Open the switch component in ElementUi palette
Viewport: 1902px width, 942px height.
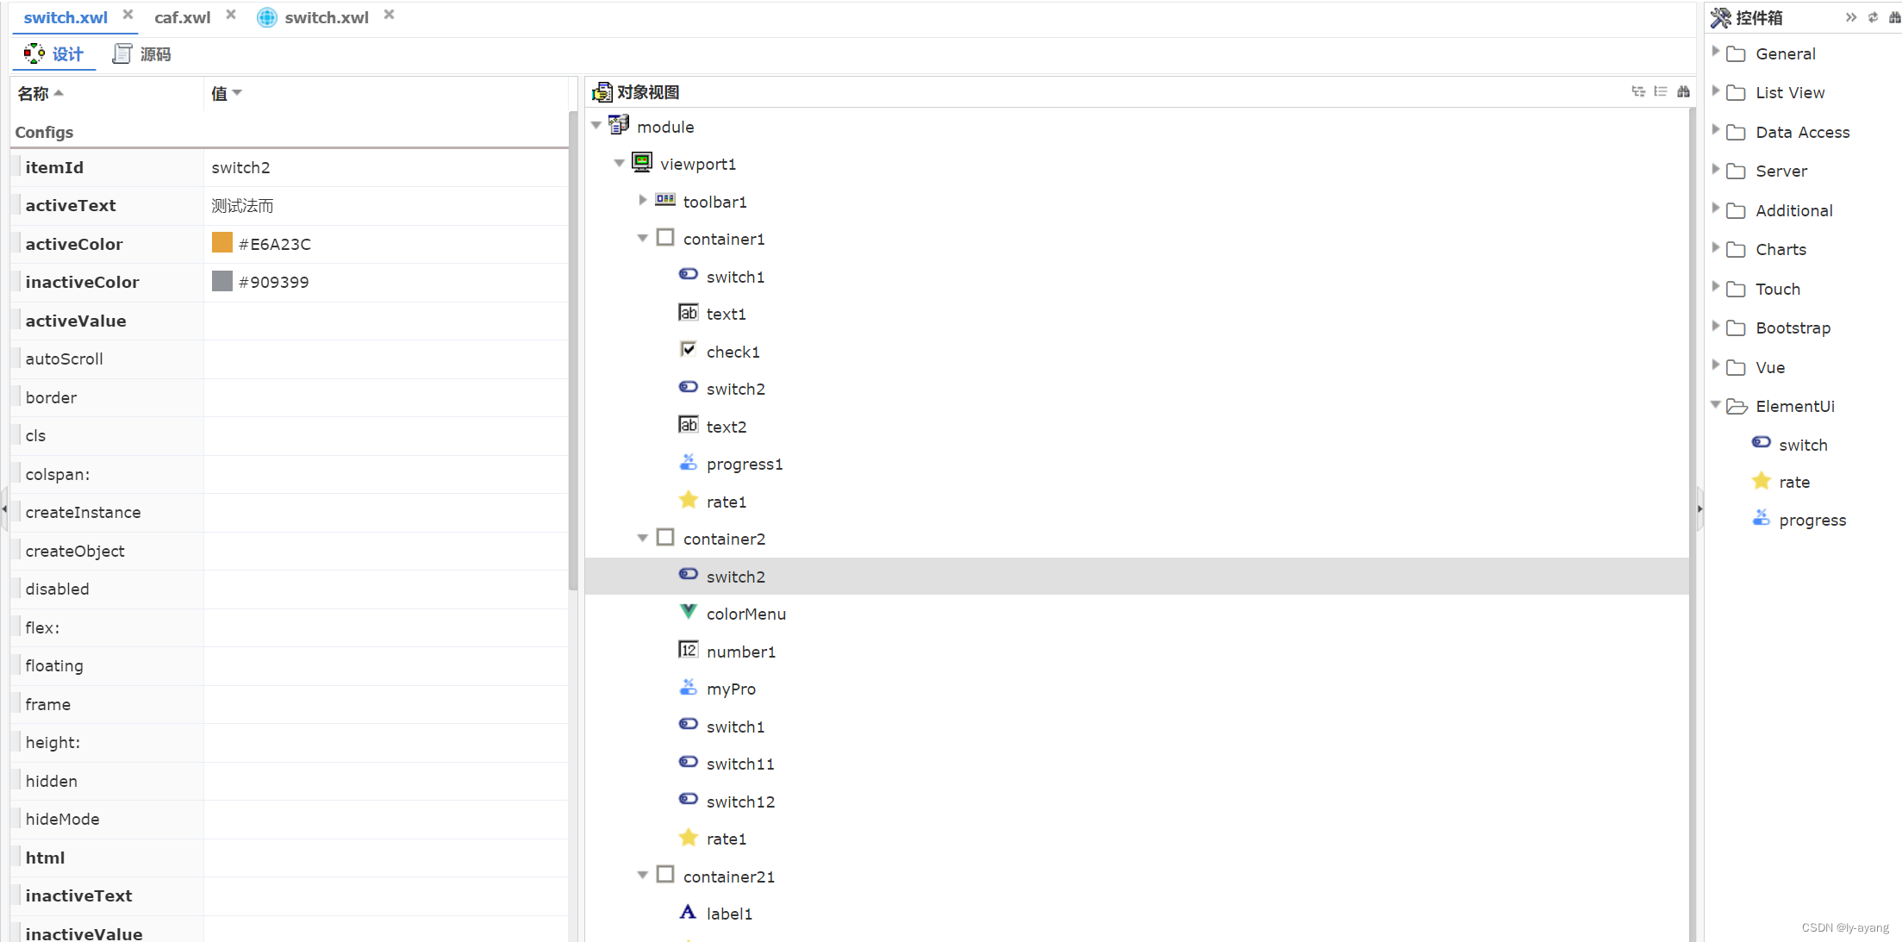pos(1804,444)
